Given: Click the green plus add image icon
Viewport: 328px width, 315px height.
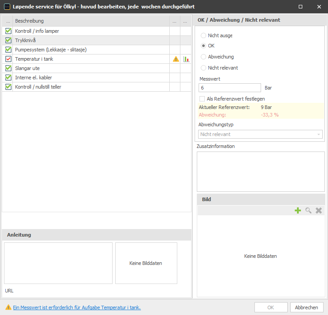Looking at the screenshot, I should click(x=298, y=210).
